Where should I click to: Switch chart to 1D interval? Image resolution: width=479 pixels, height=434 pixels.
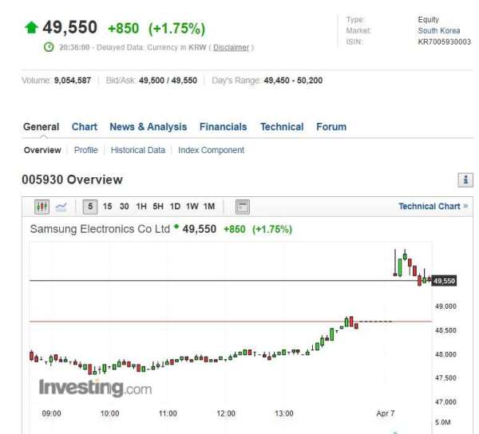point(175,207)
